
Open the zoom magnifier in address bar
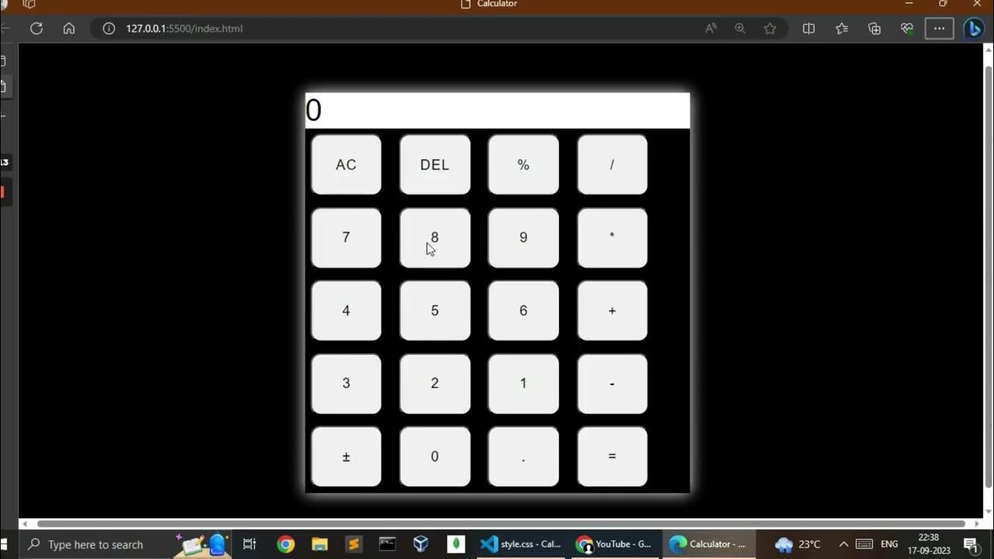(x=740, y=29)
